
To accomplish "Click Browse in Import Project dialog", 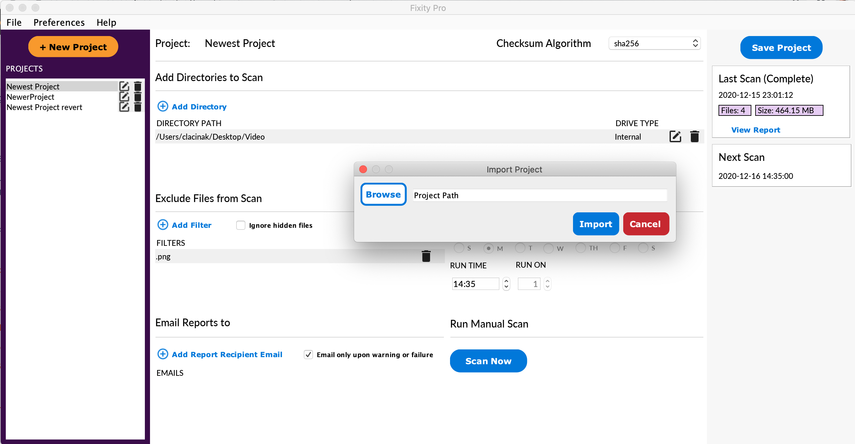I will 383,194.
